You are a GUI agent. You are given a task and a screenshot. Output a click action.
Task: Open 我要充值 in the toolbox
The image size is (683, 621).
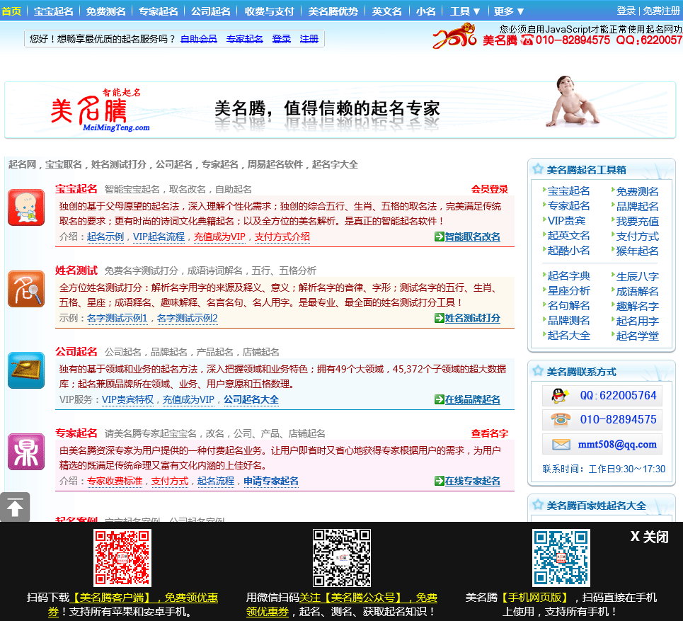(637, 222)
